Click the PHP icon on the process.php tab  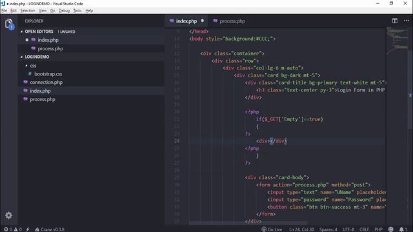coord(215,21)
